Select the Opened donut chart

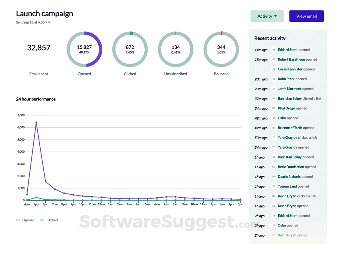(x=84, y=49)
